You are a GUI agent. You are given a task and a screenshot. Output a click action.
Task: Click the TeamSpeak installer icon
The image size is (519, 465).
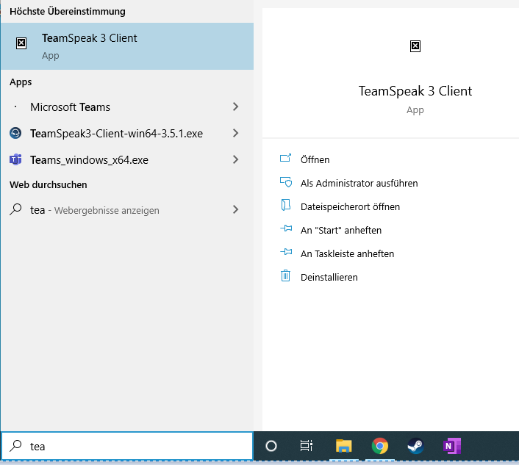pyautogui.click(x=15, y=133)
